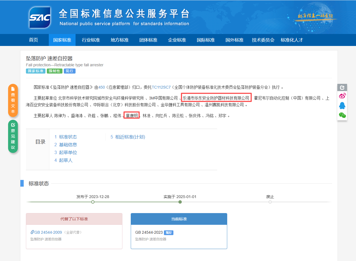The height and width of the screenshot is (261, 356).
Task: Open the TC112SC7 committee link
Action: (x=161, y=87)
